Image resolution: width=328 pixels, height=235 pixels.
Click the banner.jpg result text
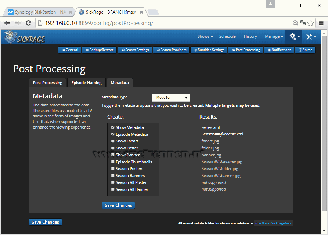pos(211,155)
